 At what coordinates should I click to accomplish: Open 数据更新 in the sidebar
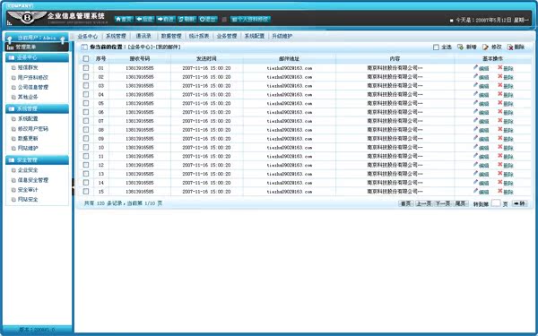28,139
